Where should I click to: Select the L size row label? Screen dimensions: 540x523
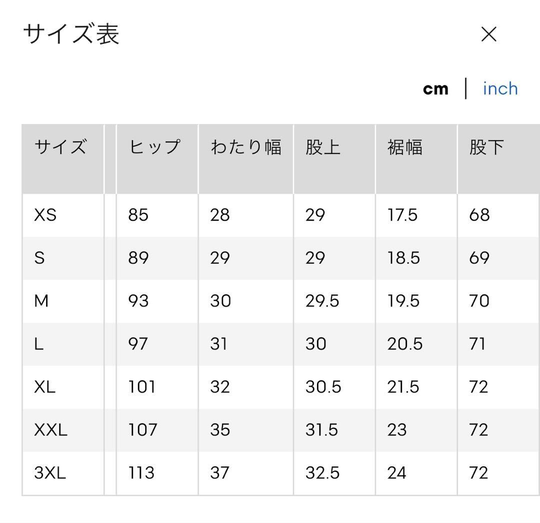point(39,344)
